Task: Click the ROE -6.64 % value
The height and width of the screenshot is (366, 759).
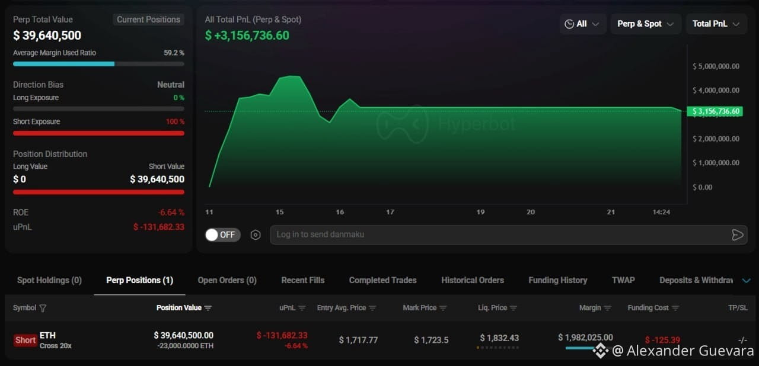Action: tap(171, 213)
